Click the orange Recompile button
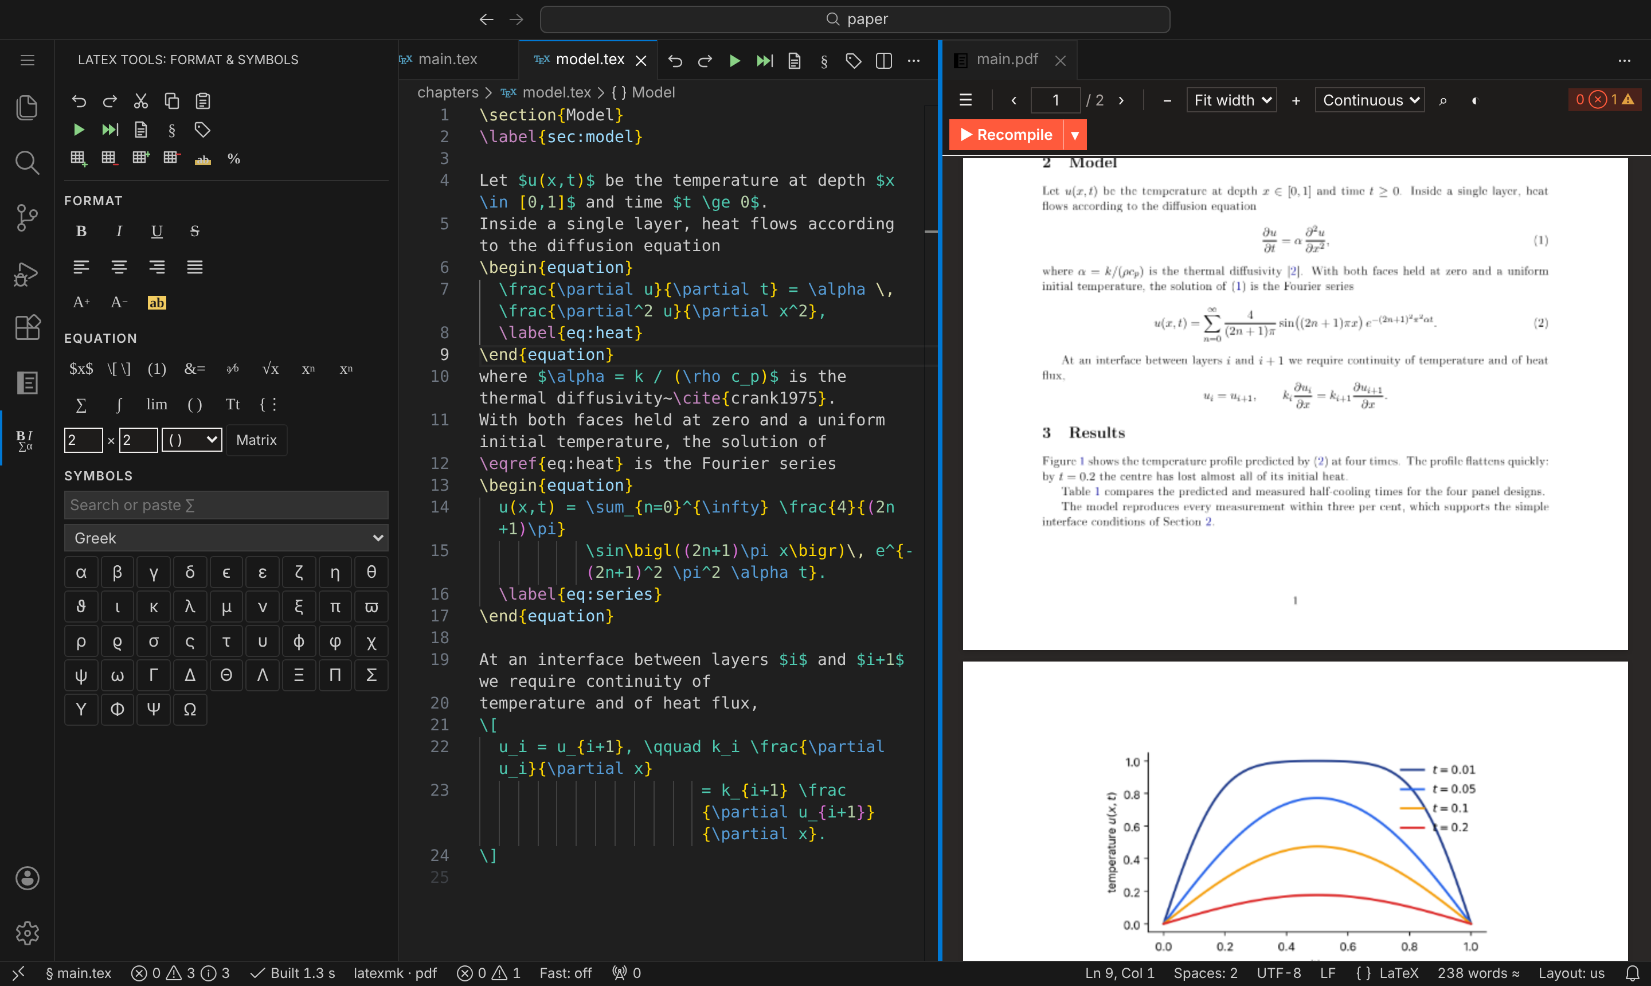Viewport: 1651px width, 986px height. pyautogui.click(x=1007, y=135)
